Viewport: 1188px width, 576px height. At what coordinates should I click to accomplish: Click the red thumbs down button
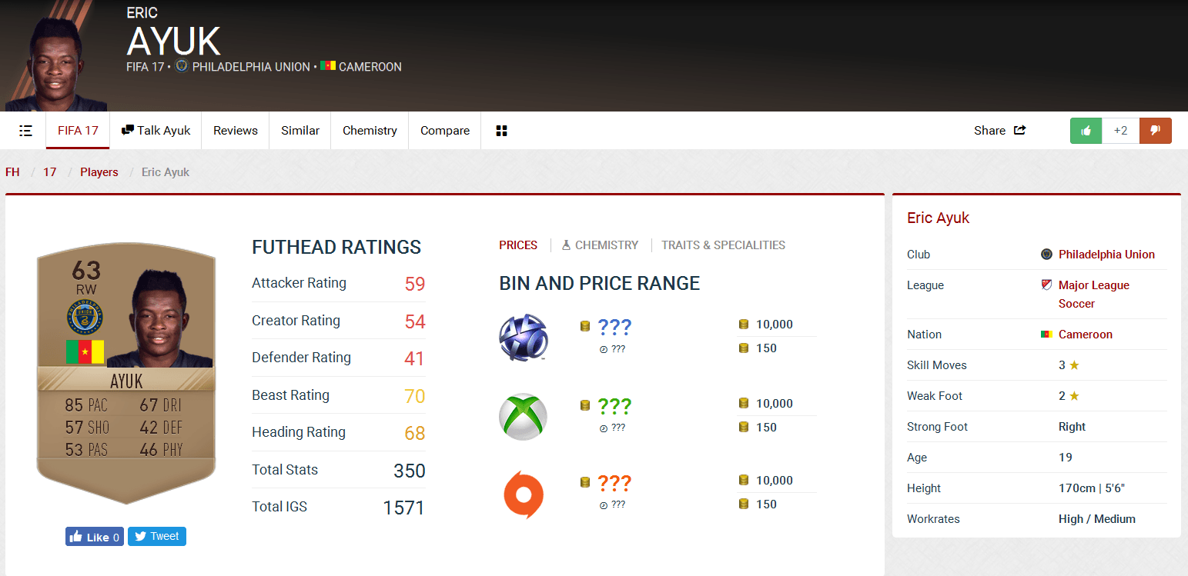point(1155,131)
